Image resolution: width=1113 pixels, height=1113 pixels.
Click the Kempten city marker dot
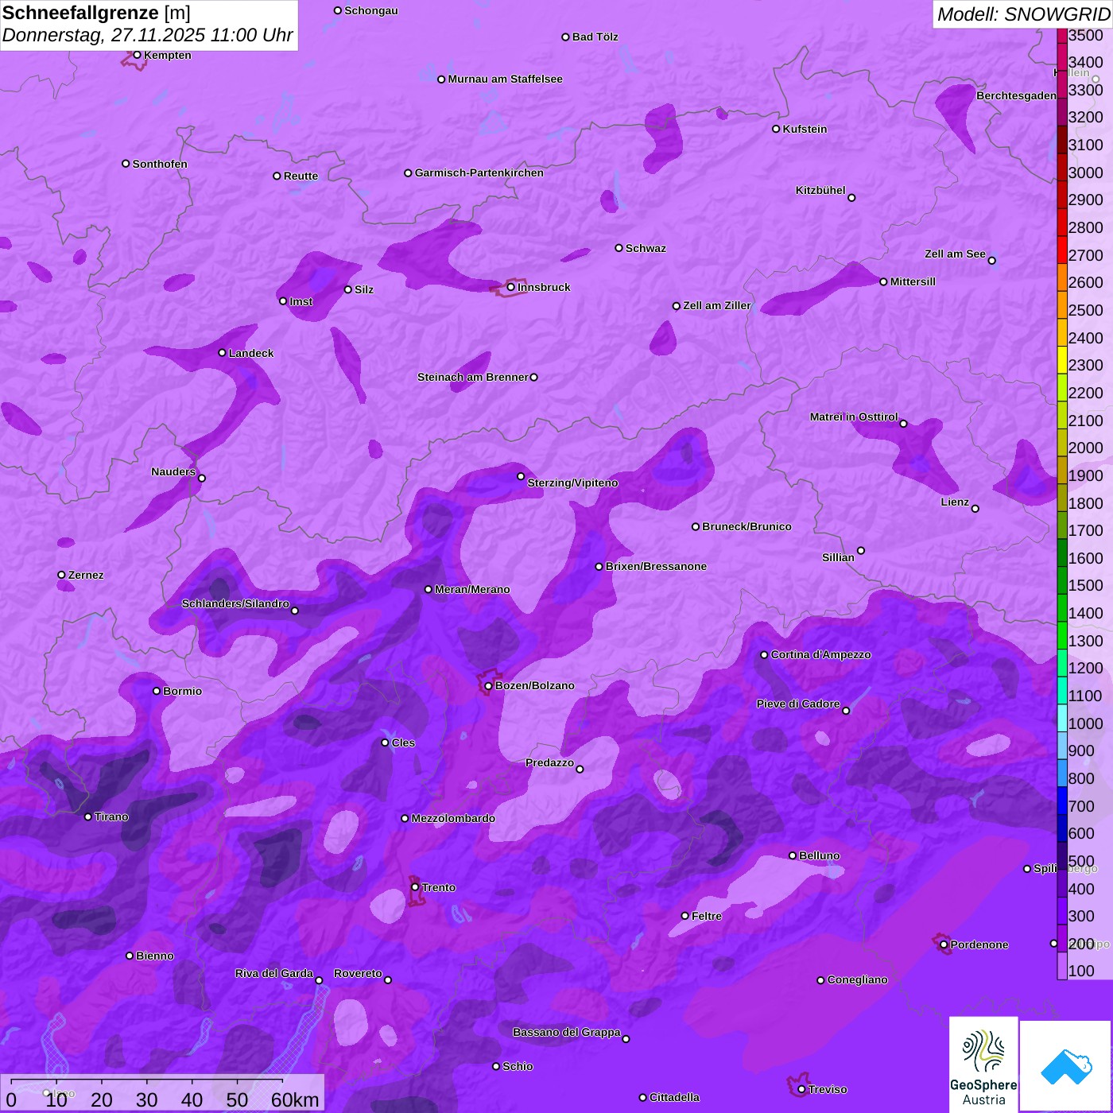point(137,55)
